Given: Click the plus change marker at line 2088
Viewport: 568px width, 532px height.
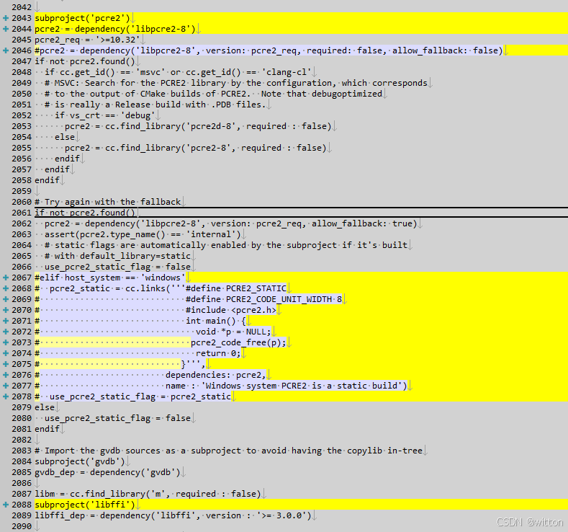Looking at the screenshot, I should [6, 505].
